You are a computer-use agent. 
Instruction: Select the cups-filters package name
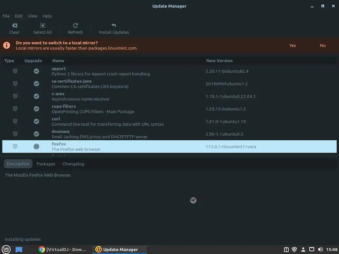coord(64,106)
